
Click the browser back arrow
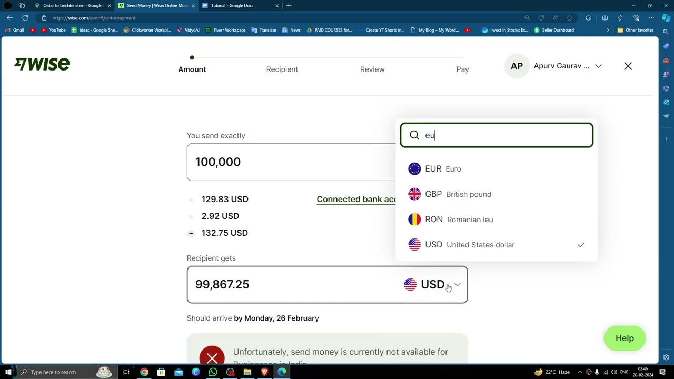pyautogui.click(x=9, y=18)
